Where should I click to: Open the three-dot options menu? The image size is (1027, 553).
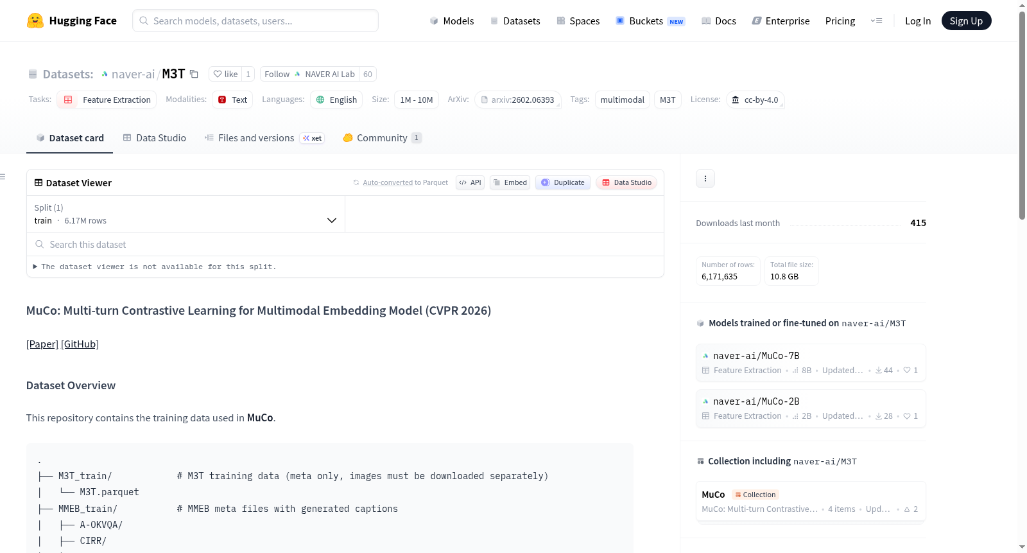coord(705,179)
